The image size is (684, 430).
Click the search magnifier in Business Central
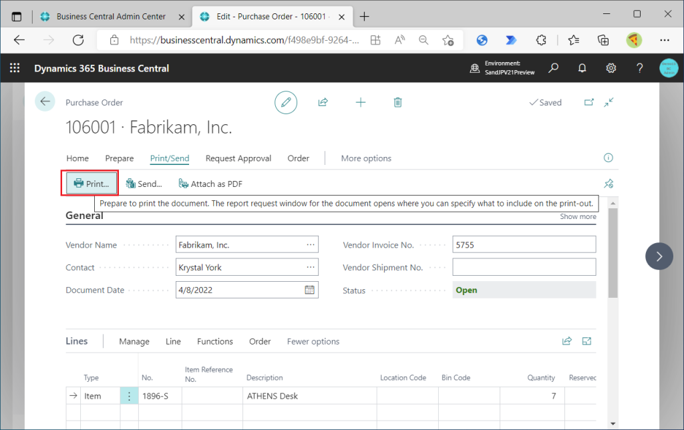[553, 68]
